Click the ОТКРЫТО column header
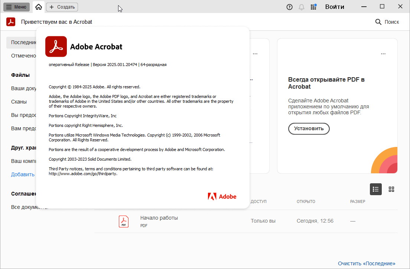This screenshot has height=269, width=410. [306, 201]
